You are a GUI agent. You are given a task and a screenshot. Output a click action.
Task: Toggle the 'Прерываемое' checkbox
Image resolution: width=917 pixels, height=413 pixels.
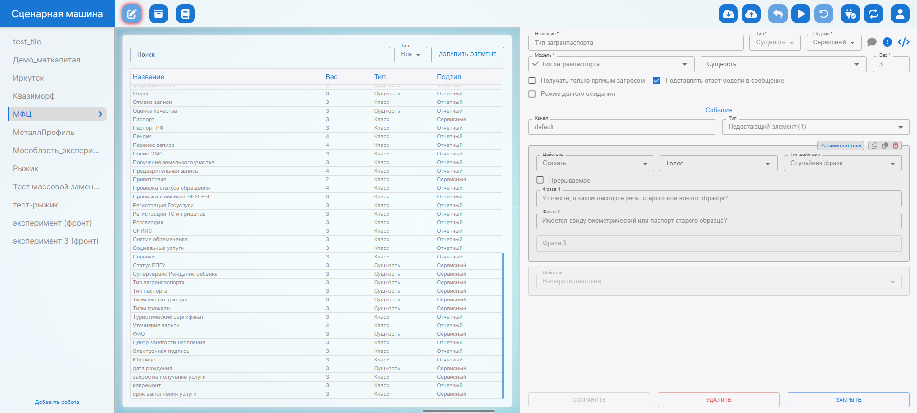click(x=540, y=180)
